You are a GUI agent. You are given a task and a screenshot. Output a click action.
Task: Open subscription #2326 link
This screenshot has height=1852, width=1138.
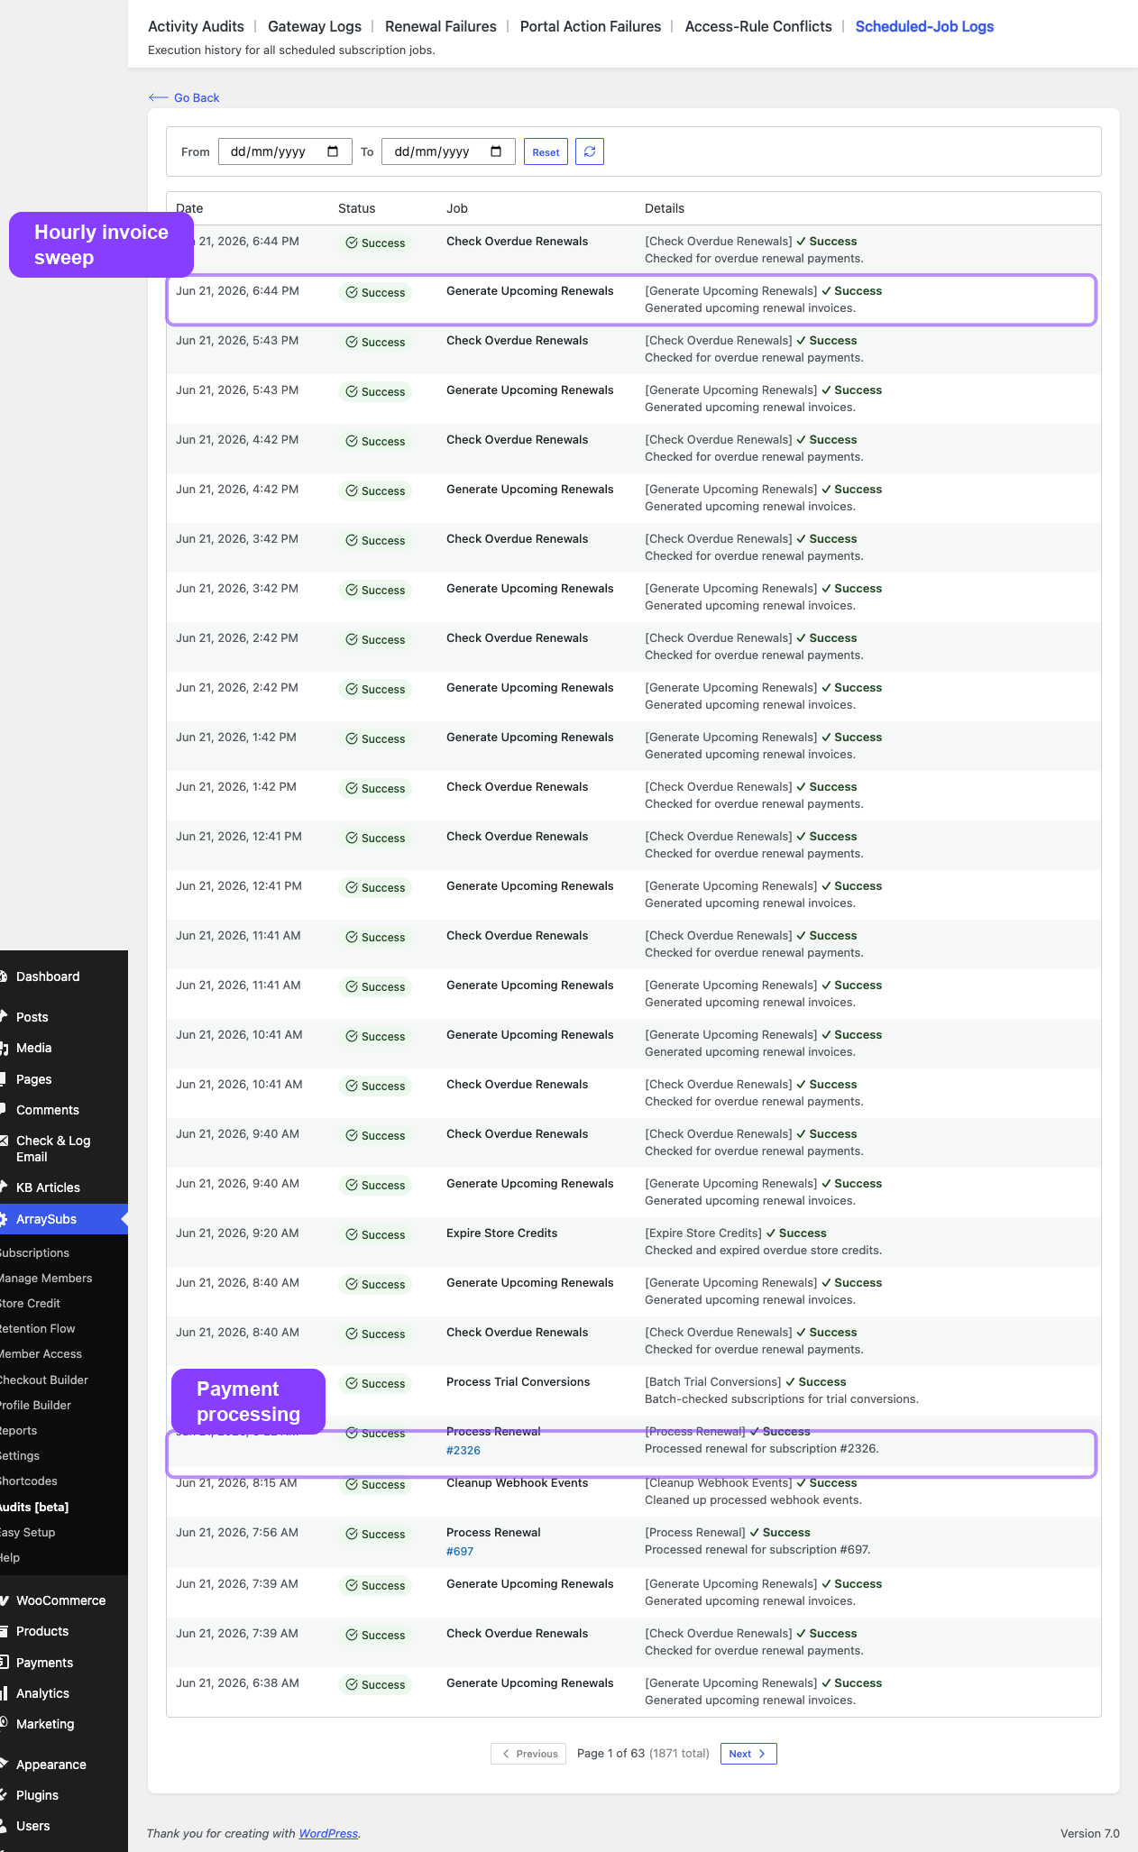pyautogui.click(x=463, y=1450)
